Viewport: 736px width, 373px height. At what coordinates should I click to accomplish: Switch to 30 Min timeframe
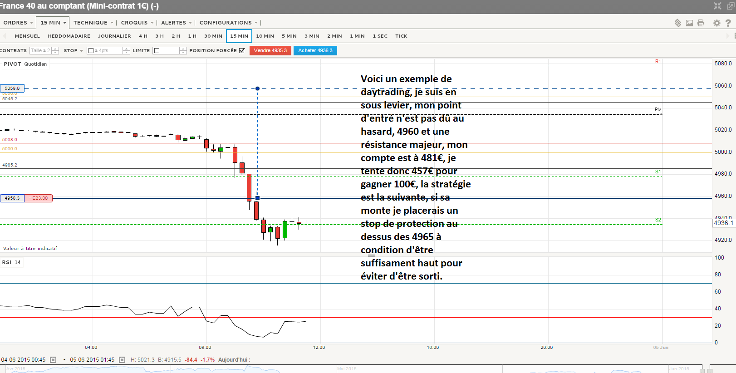[x=213, y=36]
